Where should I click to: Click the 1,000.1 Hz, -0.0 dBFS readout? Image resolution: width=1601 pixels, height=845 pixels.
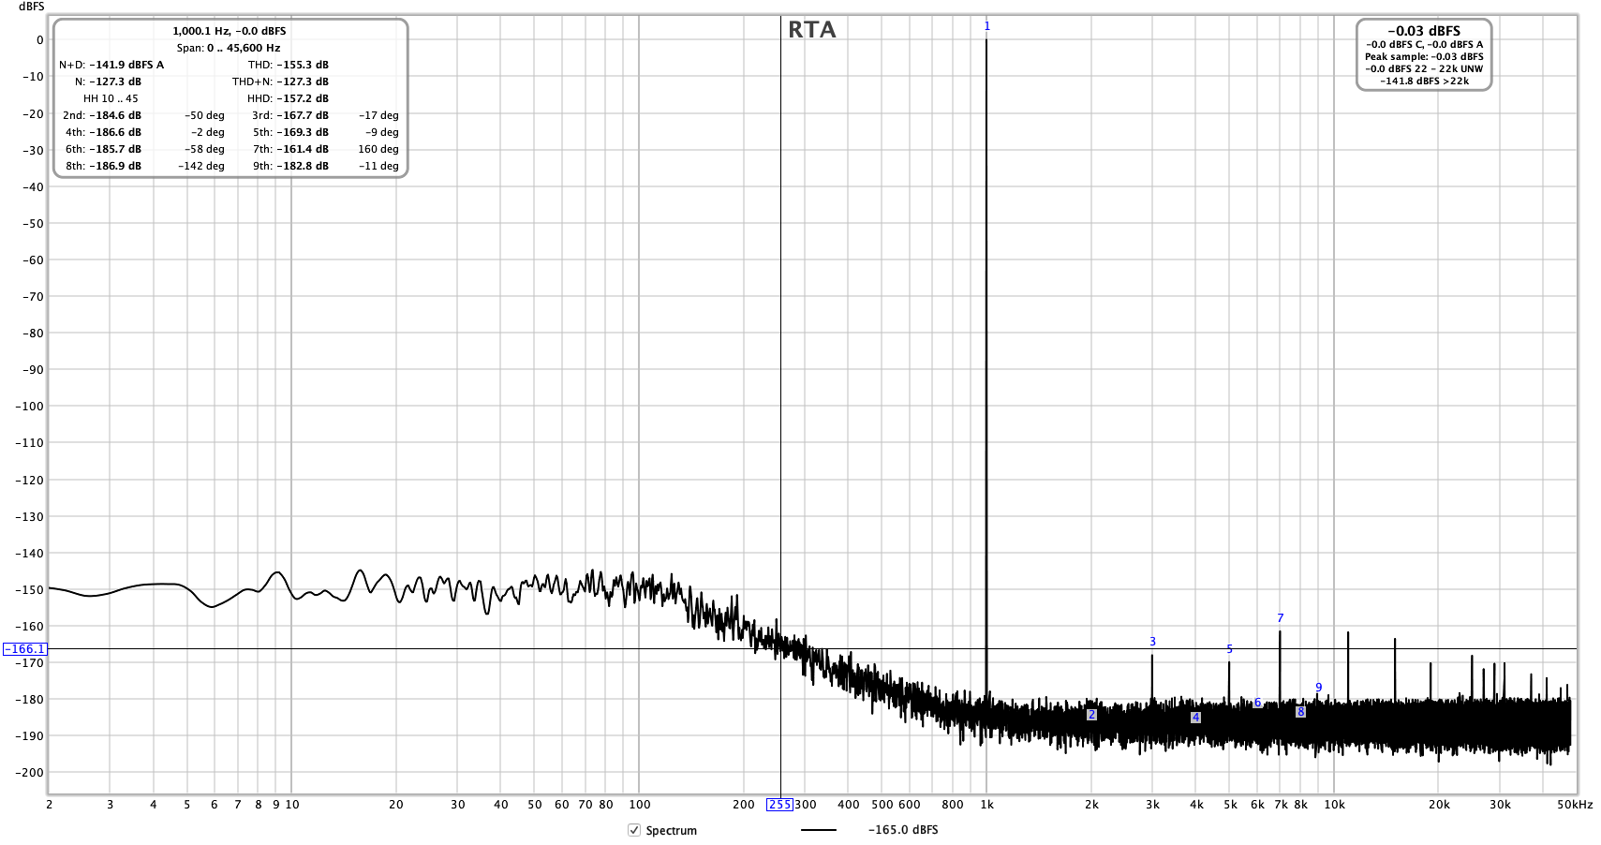tap(230, 31)
